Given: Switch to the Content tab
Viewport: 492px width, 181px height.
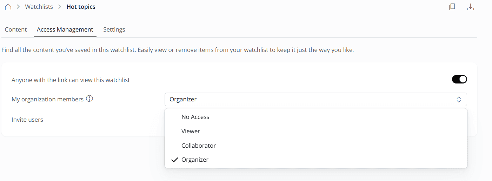Looking at the screenshot, I should 16,29.
